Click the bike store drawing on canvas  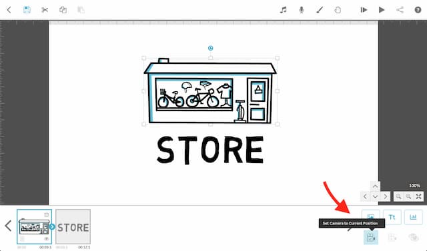pos(210,91)
